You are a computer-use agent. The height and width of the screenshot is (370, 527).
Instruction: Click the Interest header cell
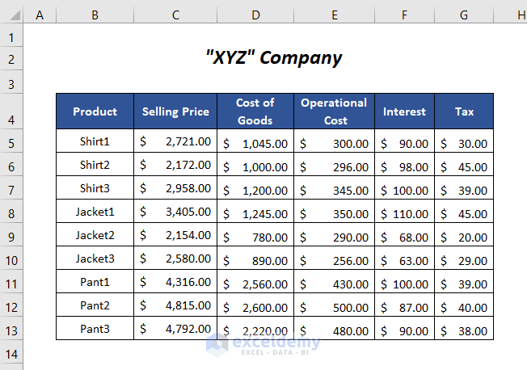[404, 111]
